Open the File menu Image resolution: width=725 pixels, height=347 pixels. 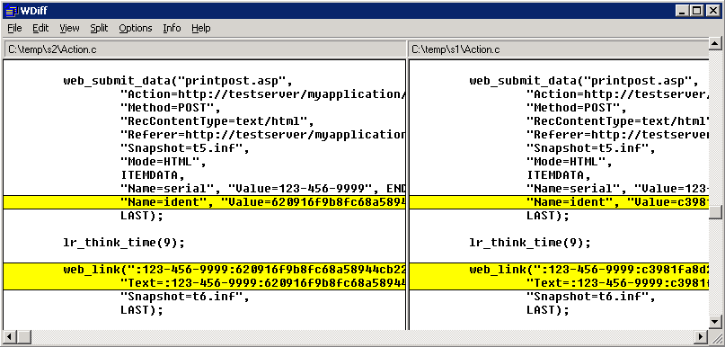pos(14,28)
